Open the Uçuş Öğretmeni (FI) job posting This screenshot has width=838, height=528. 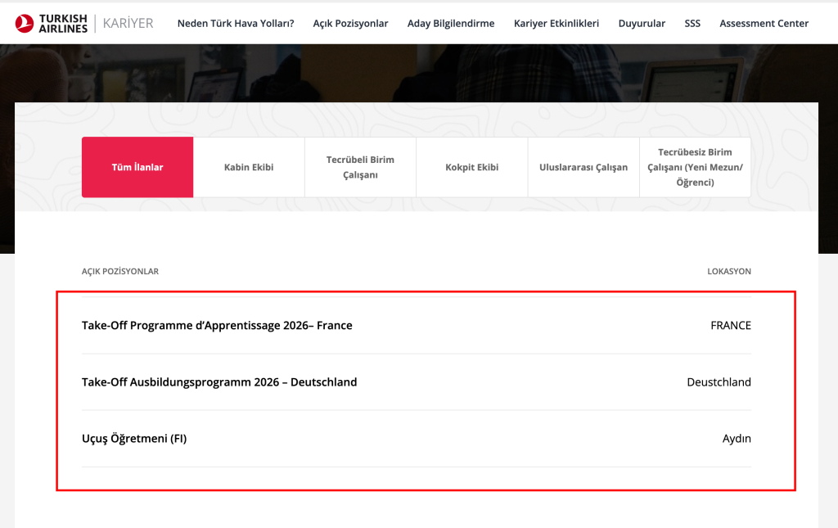[134, 438]
